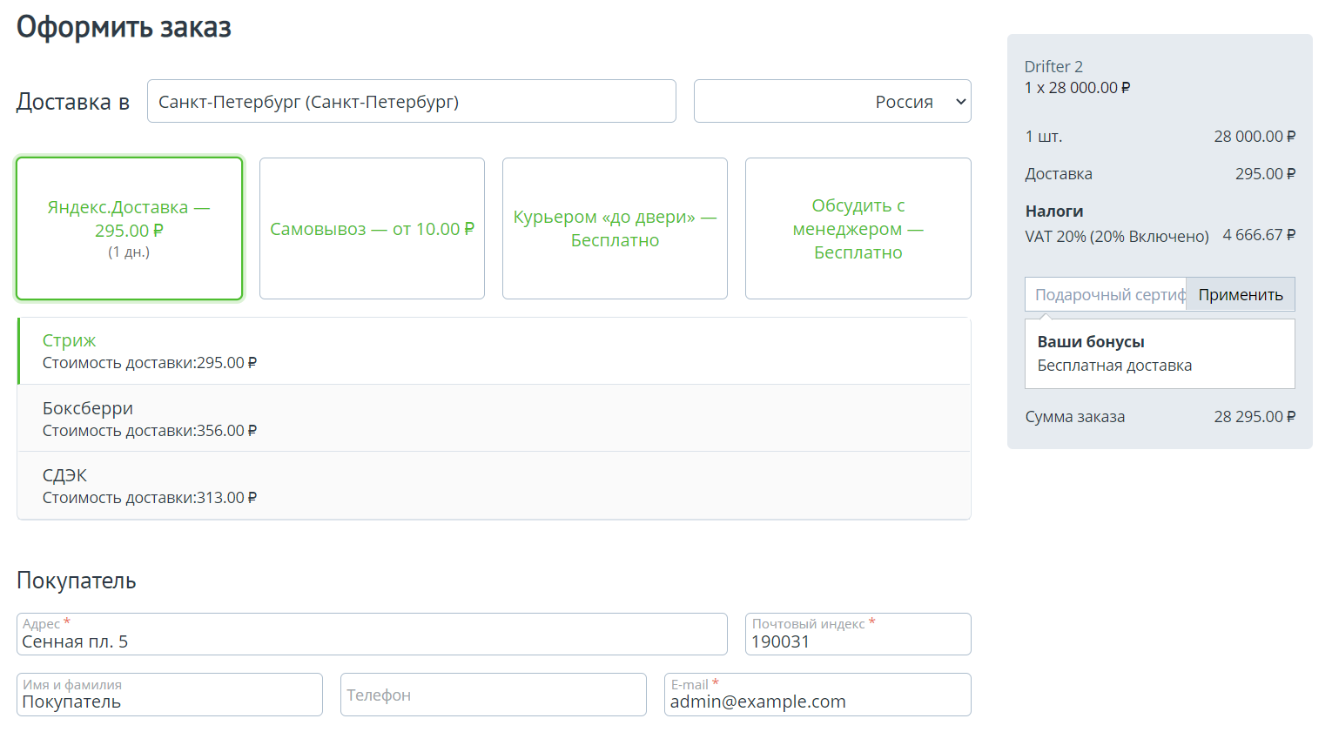Screen dimensions: 1332x732
Task: Click the Почтовый индекс field
Action: [x=858, y=641]
